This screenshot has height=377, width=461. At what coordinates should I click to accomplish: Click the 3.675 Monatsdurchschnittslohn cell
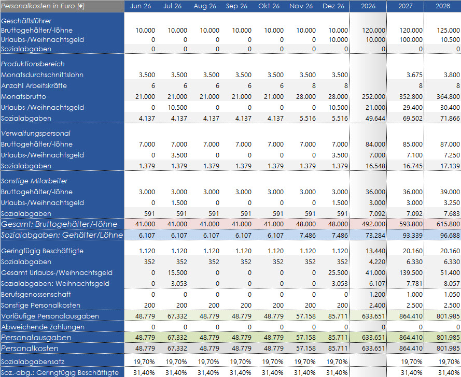pos(414,75)
